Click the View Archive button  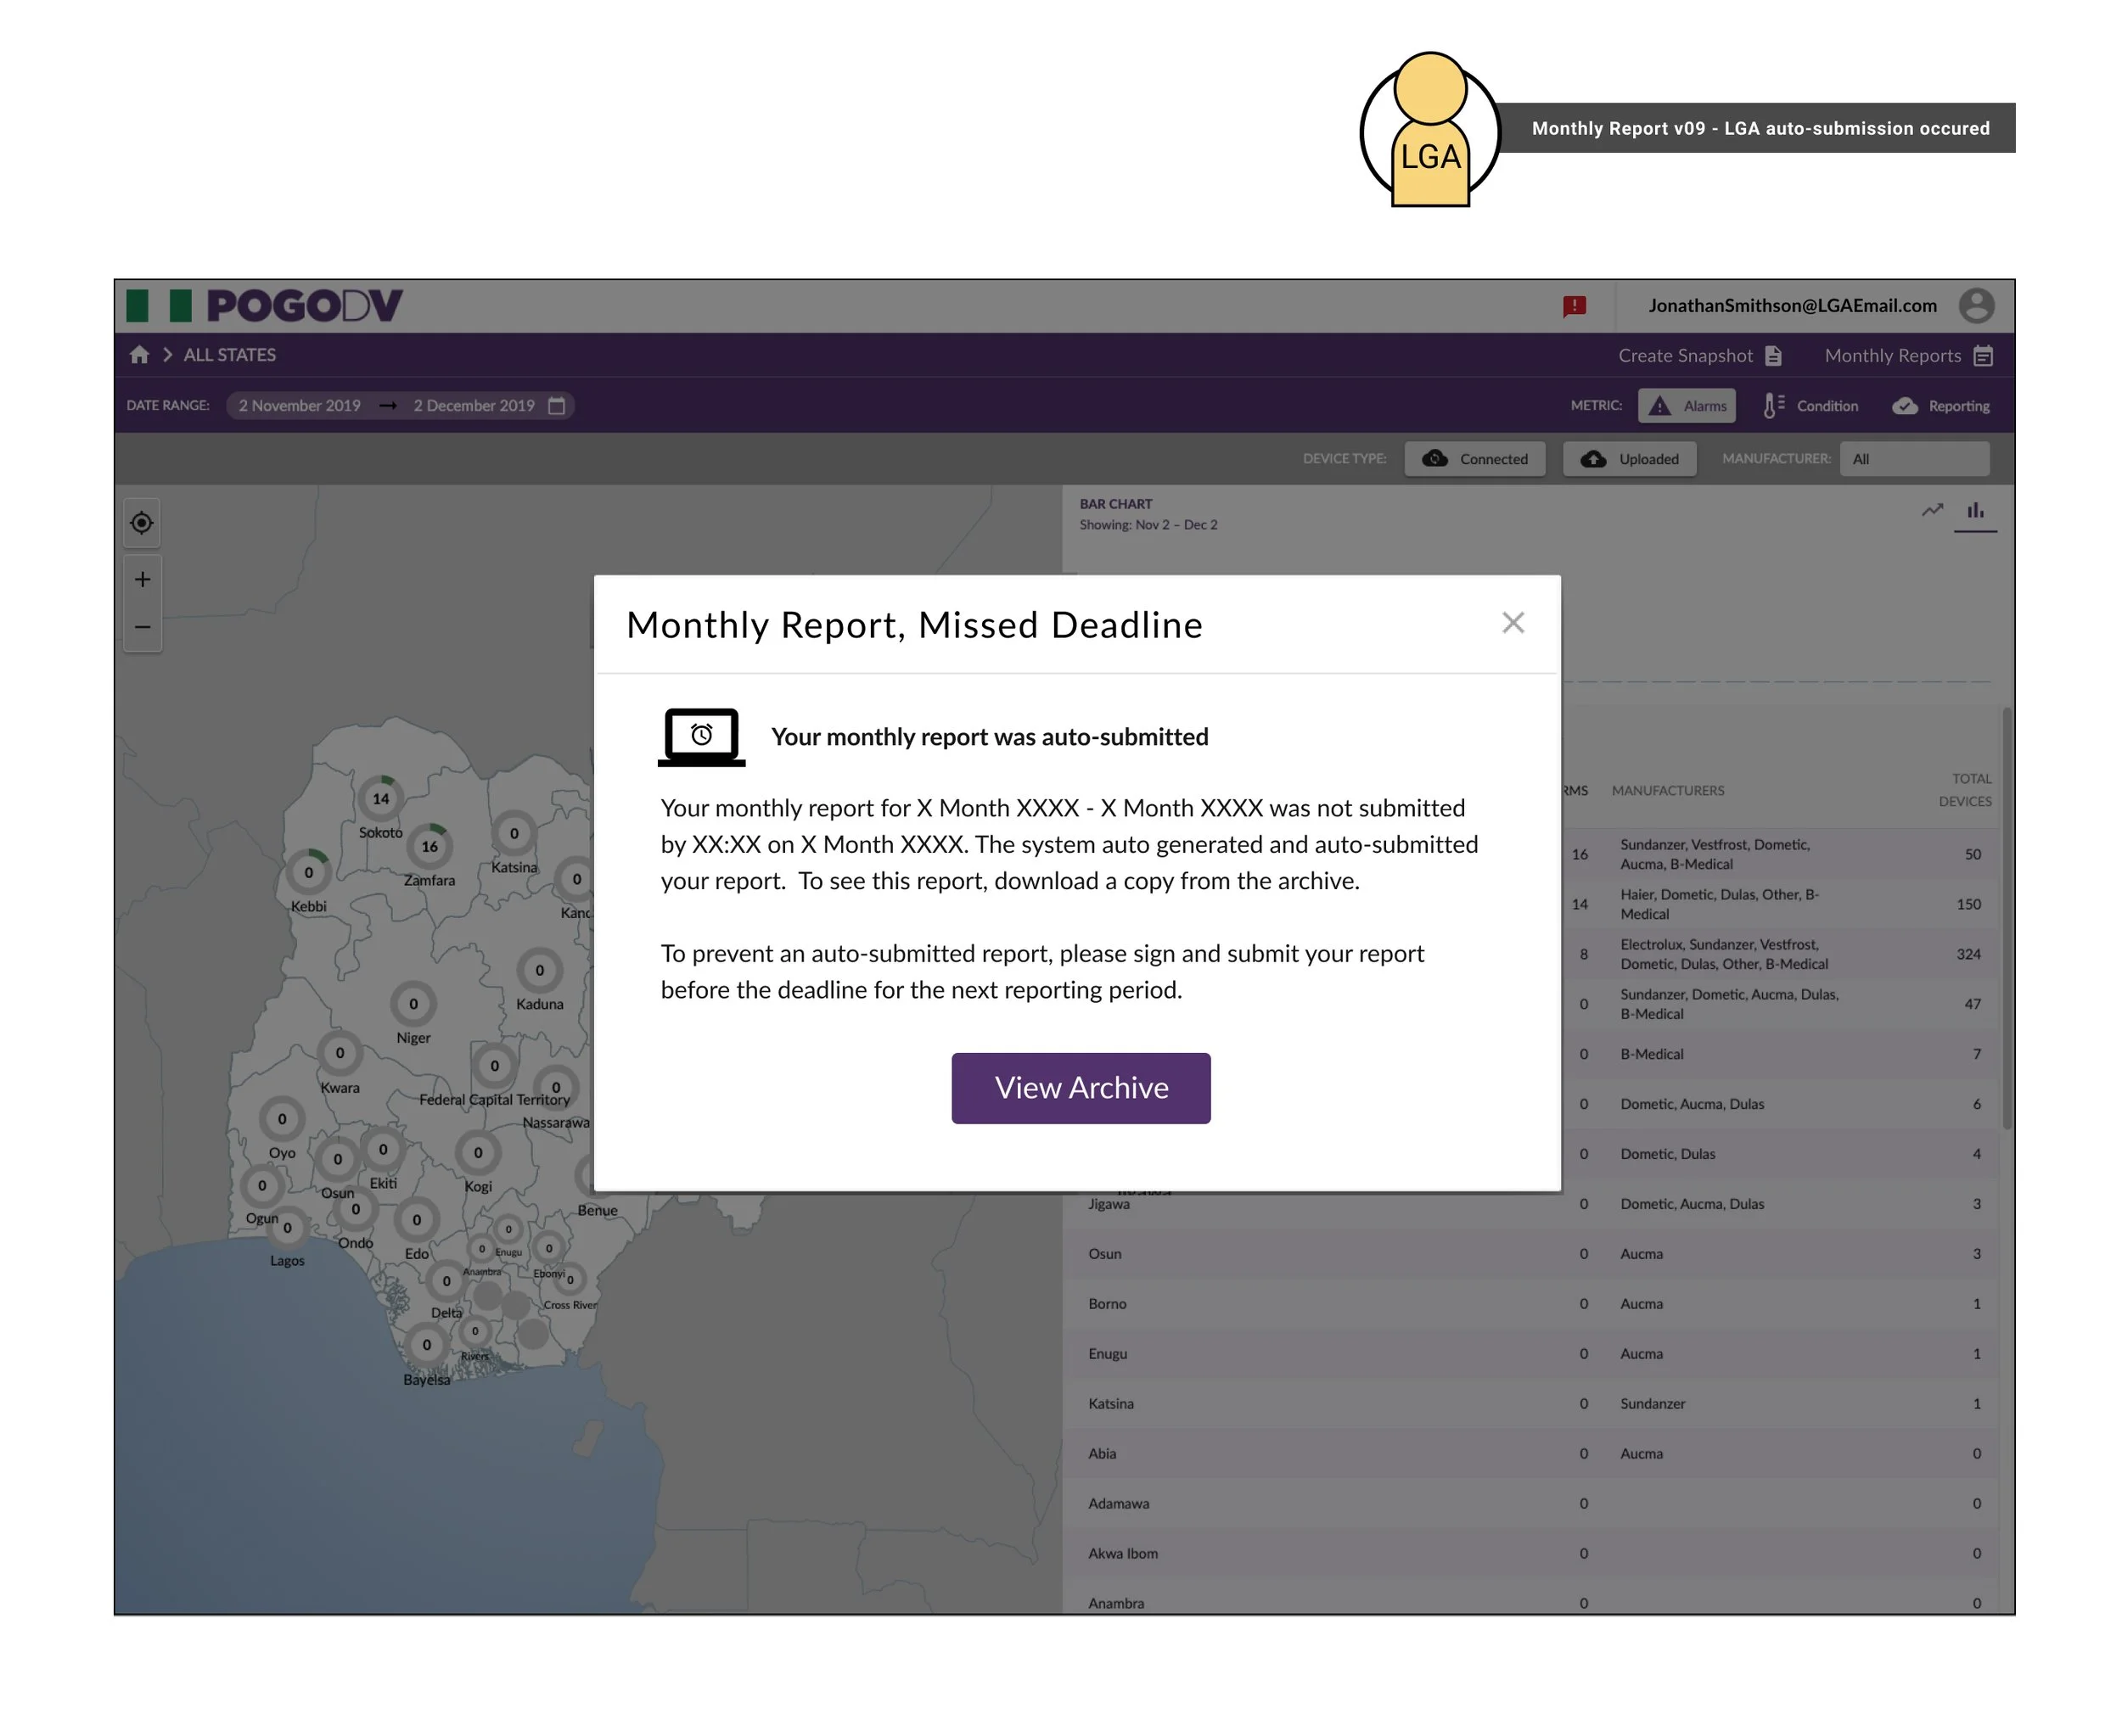point(1081,1088)
